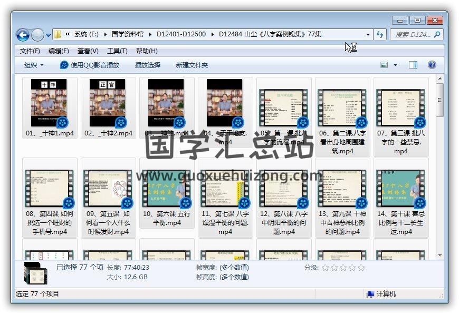Open the 查看(V) menu
459x314 pixels.
tap(88, 51)
